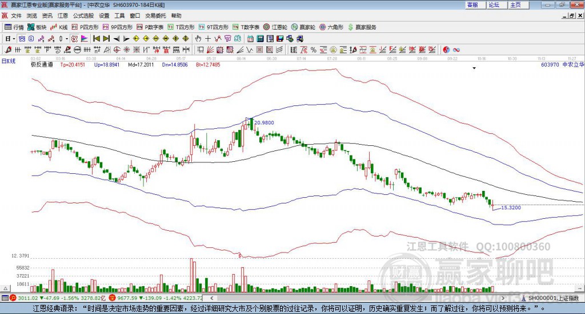This screenshot has width=585, height=314.
Task: Open the 江恩 menu
Action: click(x=63, y=15)
